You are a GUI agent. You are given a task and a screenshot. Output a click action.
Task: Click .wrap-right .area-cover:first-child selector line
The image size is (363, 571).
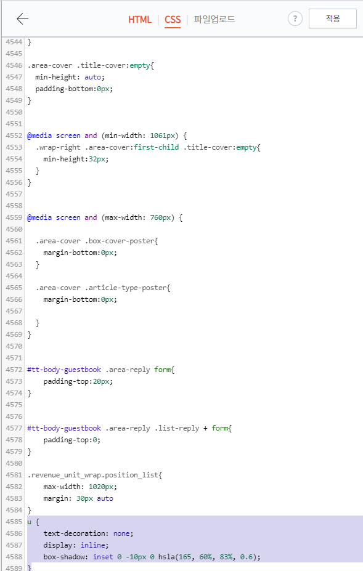pyautogui.click(x=148, y=147)
